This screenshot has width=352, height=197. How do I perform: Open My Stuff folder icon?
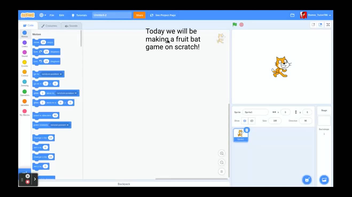coord(292,15)
